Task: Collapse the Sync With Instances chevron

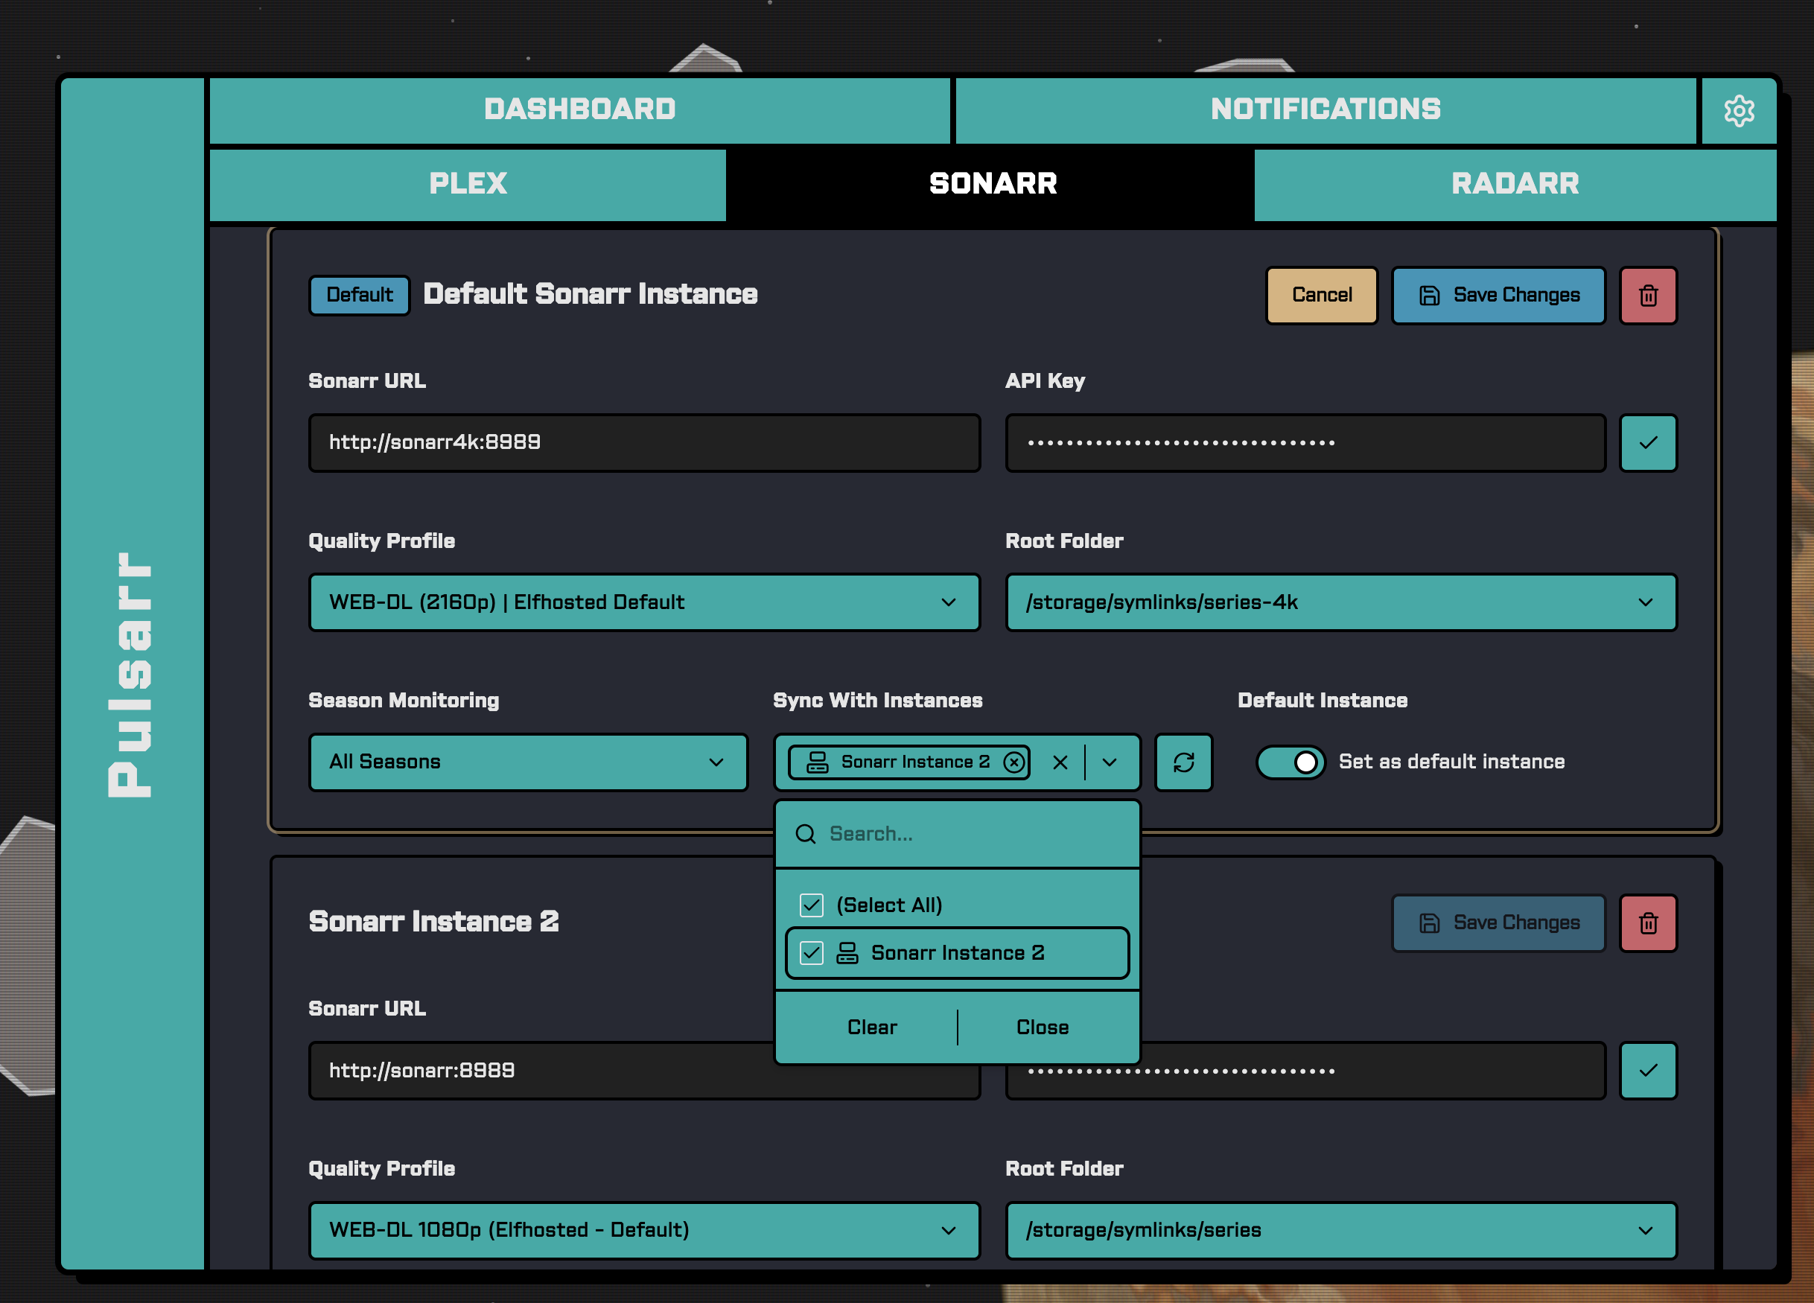Action: [x=1110, y=762]
